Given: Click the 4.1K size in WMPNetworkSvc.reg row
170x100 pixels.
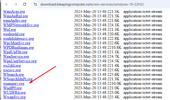Looking at the screenshot, I should [115, 25].
